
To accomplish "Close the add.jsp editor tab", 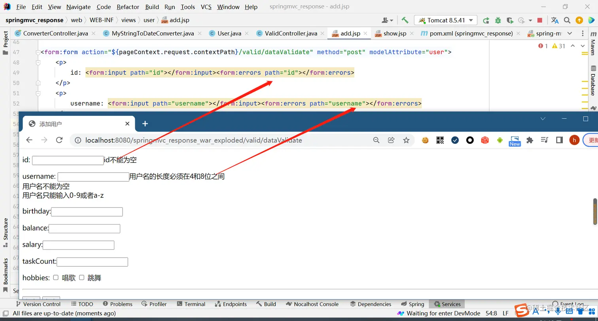I will (365, 34).
